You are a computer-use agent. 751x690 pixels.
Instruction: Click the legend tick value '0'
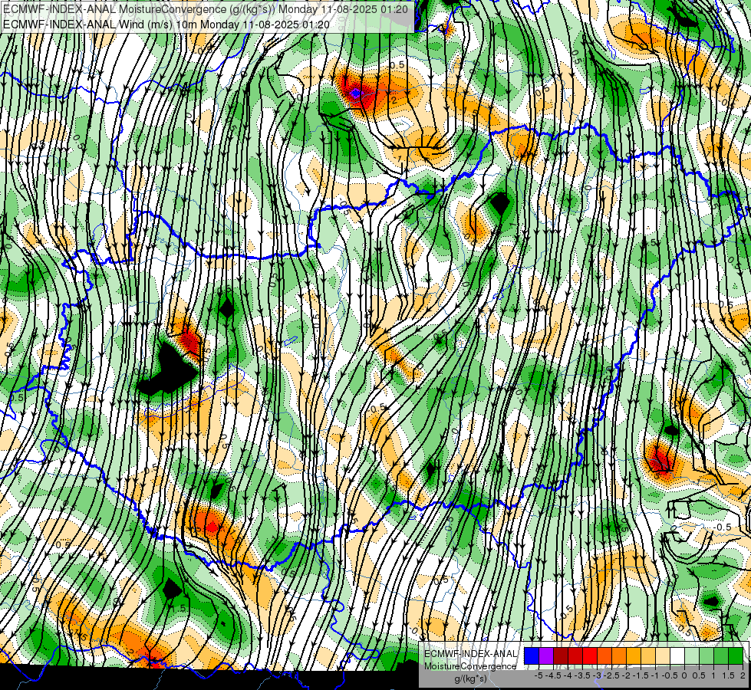[x=684, y=675]
